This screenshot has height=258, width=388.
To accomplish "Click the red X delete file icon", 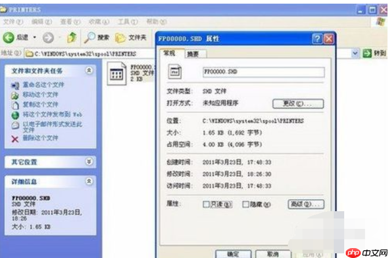I will pos(15,139).
